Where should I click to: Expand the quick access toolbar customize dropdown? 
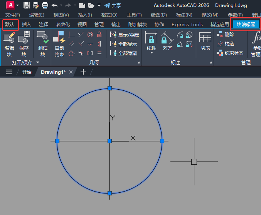click(x=99, y=5)
